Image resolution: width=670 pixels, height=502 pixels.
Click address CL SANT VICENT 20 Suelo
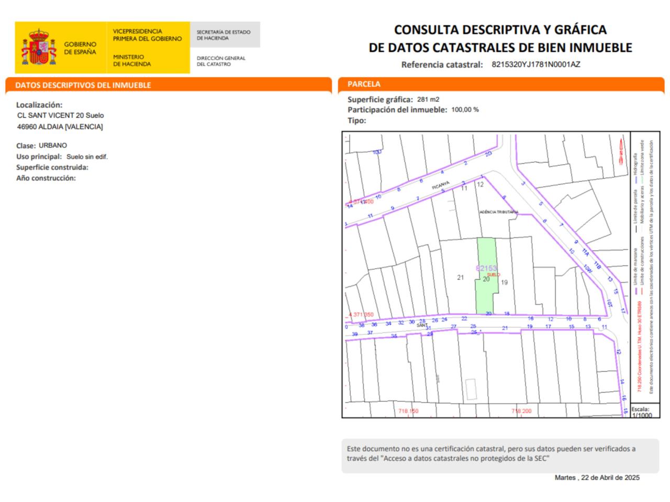click(61, 116)
